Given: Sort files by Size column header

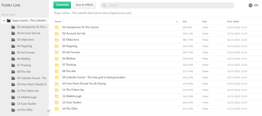Looking at the screenshot, I should [185, 21].
